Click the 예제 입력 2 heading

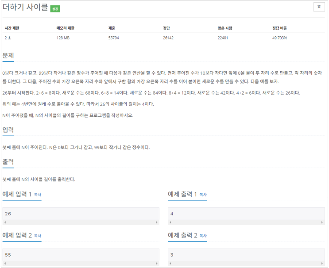click(17, 235)
